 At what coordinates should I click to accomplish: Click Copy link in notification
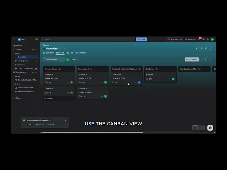pos(50,124)
